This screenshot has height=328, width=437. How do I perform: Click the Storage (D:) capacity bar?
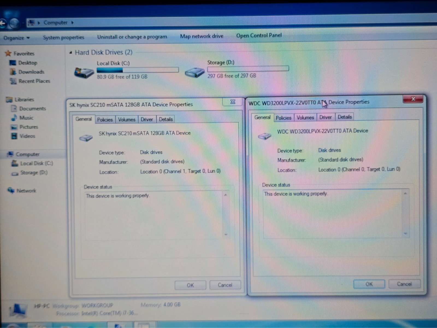[x=248, y=69]
